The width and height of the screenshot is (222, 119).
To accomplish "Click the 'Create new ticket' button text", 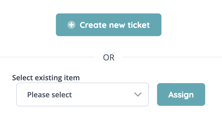I will click(115, 25).
